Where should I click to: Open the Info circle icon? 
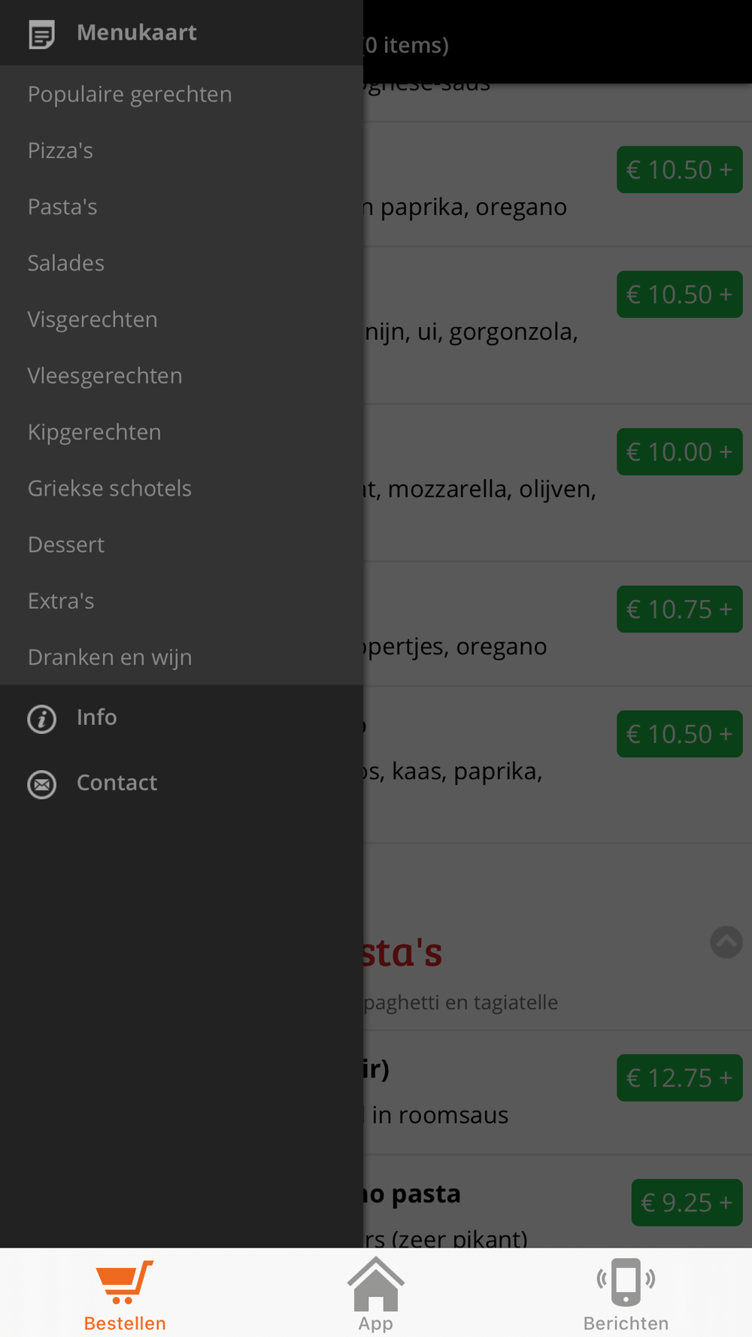tap(42, 719)
